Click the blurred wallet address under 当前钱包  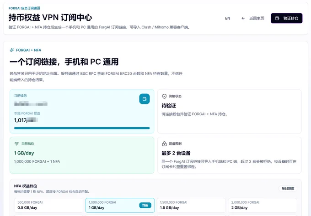tap(31, 103)
